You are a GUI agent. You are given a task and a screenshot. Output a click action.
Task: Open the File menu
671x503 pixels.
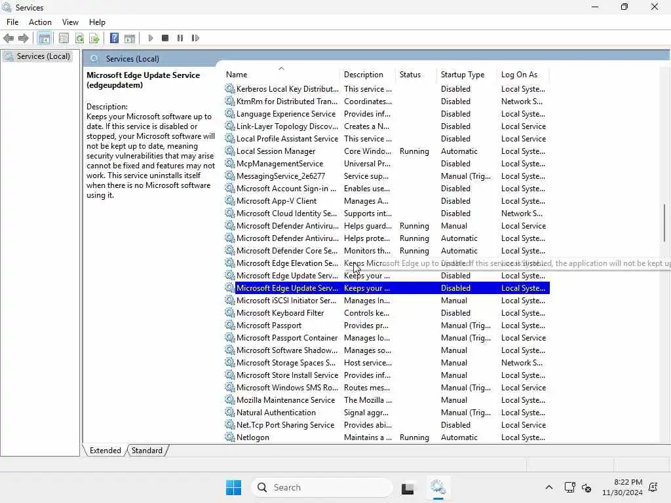(x=12, y=22)
